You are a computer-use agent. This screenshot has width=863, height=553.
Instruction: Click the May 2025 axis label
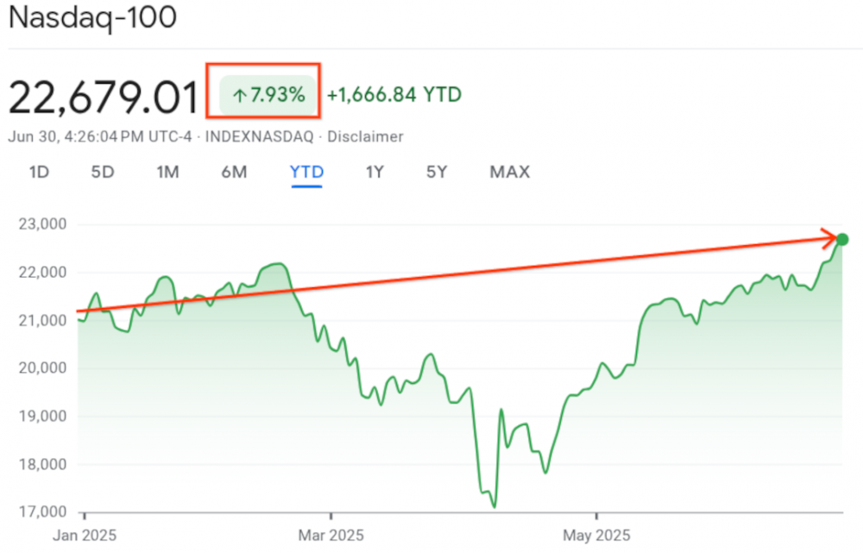click(x=597, y=533)
